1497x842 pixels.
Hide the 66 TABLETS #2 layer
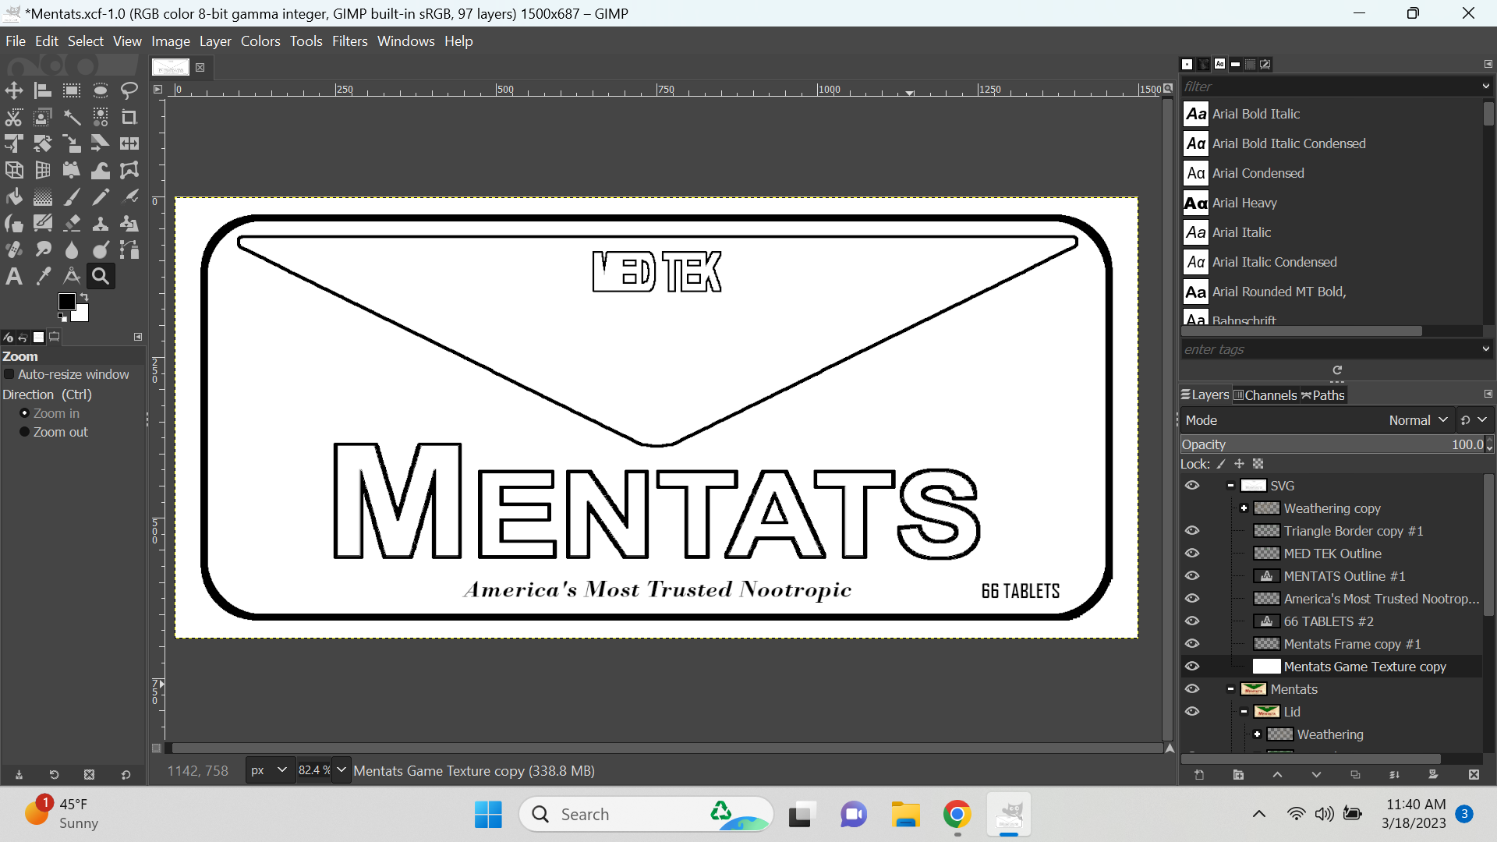click(x=1192, y=621)
